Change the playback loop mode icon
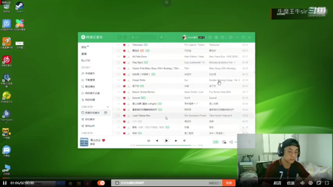This screenshot has width=333, height=187. coord(149,141)
